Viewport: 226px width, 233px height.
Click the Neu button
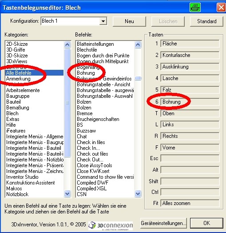tap(129, 21)
